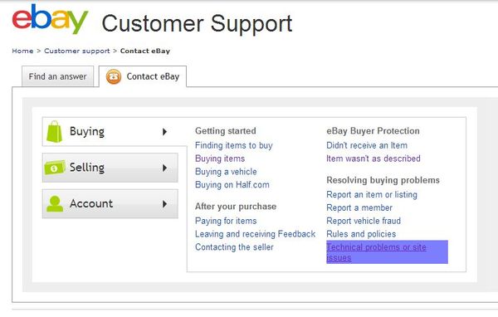Click the eBay logo

pyautogui.click(x=50, y=20)
